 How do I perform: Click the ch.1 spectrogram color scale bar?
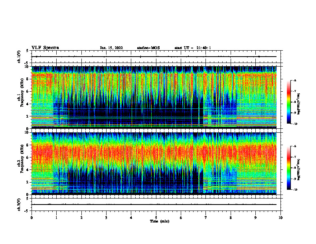(288, 102)
